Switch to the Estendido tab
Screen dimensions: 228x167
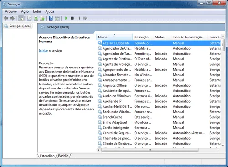[47, 156]
